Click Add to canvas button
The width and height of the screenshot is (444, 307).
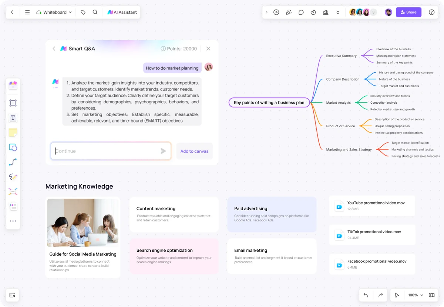pos(194,151)
